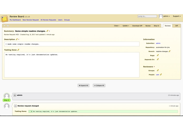Click admin avatar in top header
Viewport: 183px width, 130px height.
tap(161, 16)
